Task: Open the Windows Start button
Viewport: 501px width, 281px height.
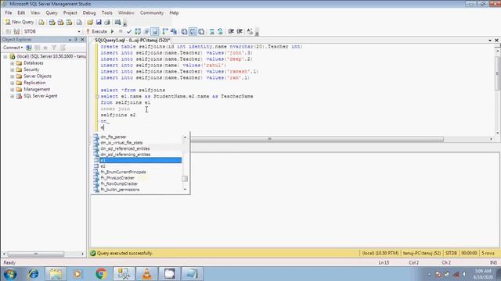Action: [x=10, y=274]
